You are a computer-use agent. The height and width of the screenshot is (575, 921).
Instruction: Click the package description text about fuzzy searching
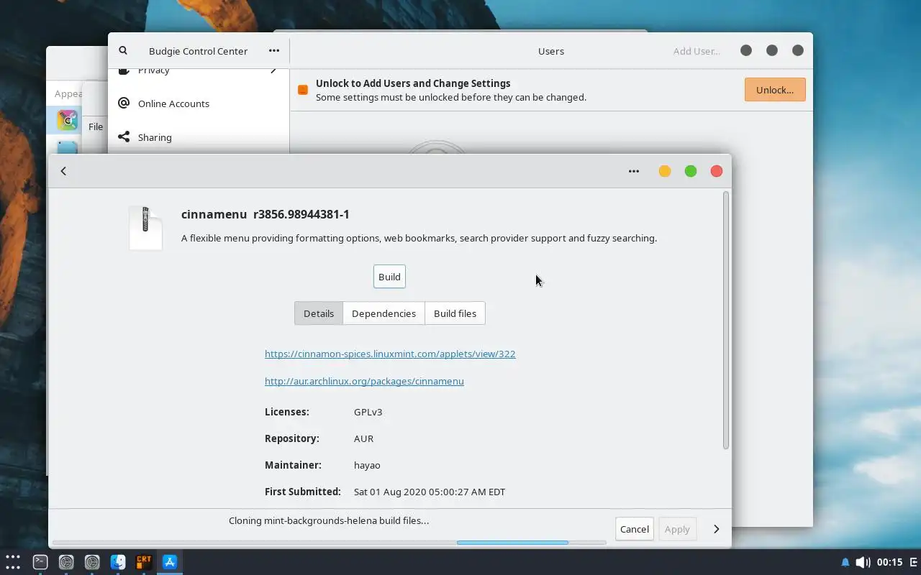point(419,238)
